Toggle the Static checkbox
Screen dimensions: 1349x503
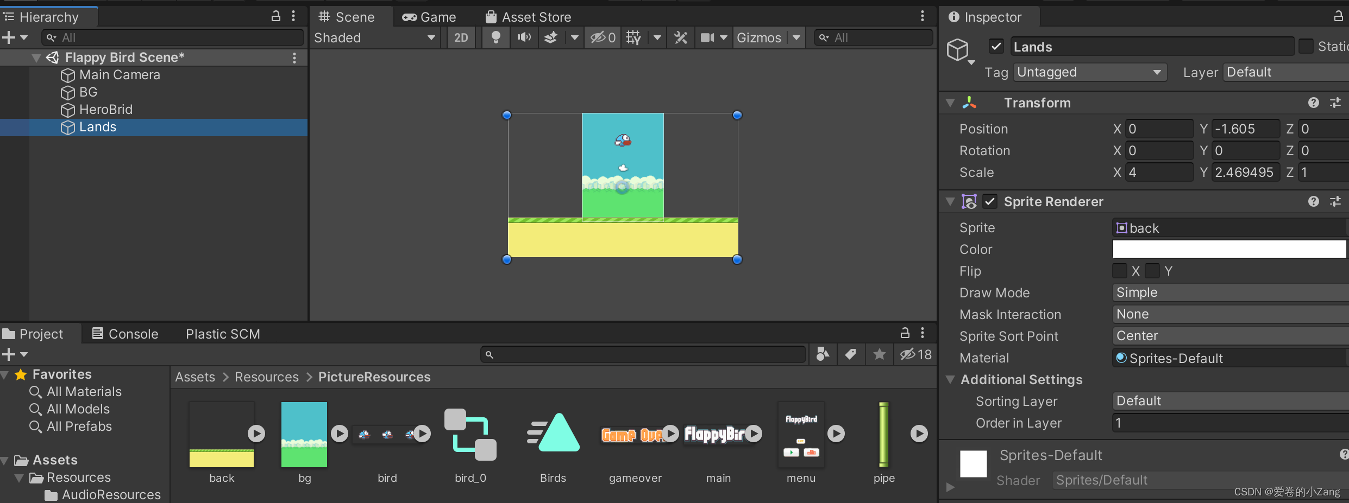click(1306, 47)
